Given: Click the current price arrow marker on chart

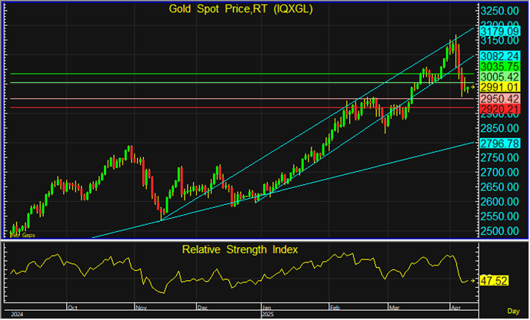Looking at the screenshot, I should tap(474, 89).
